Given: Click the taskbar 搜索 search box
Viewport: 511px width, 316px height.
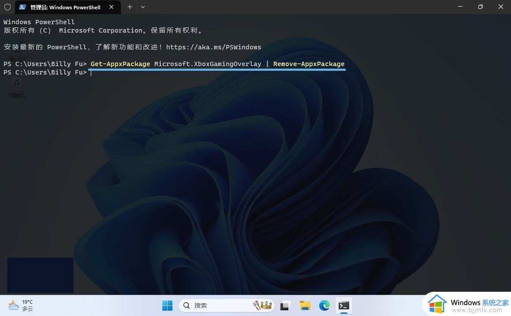Looking at the screenshot, I should tap(227, 305).
